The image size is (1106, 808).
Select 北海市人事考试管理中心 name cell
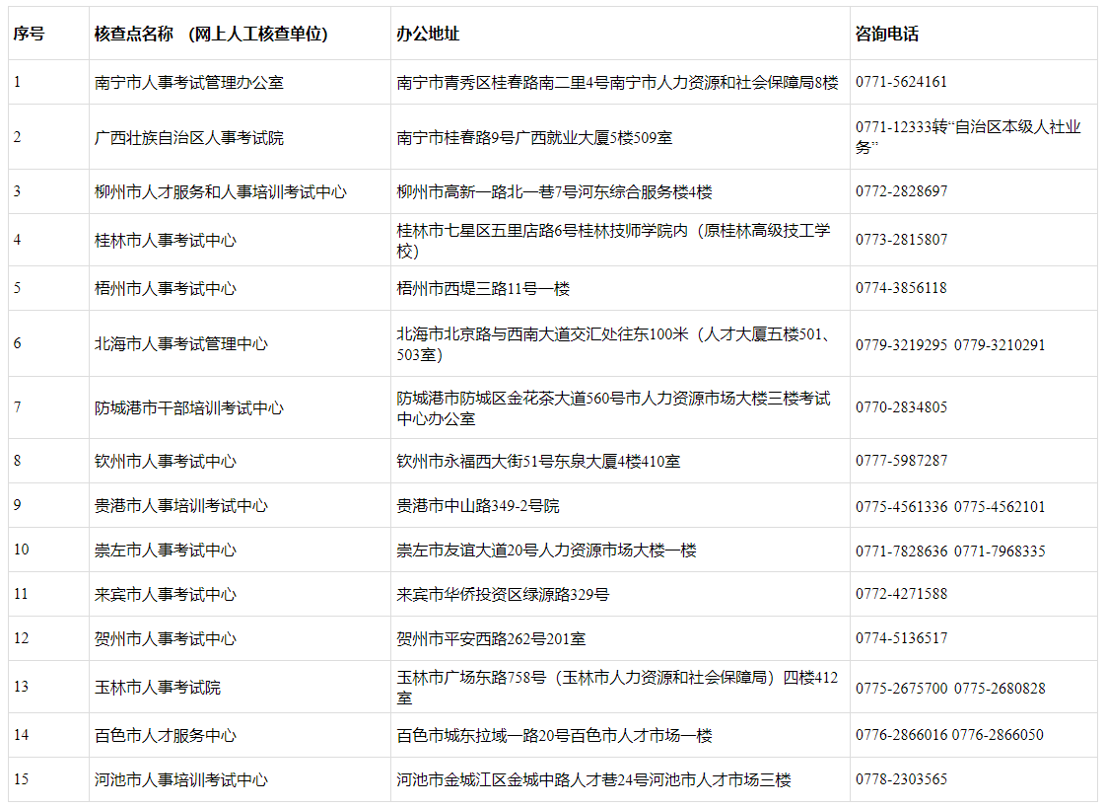(x=181, y=344)
